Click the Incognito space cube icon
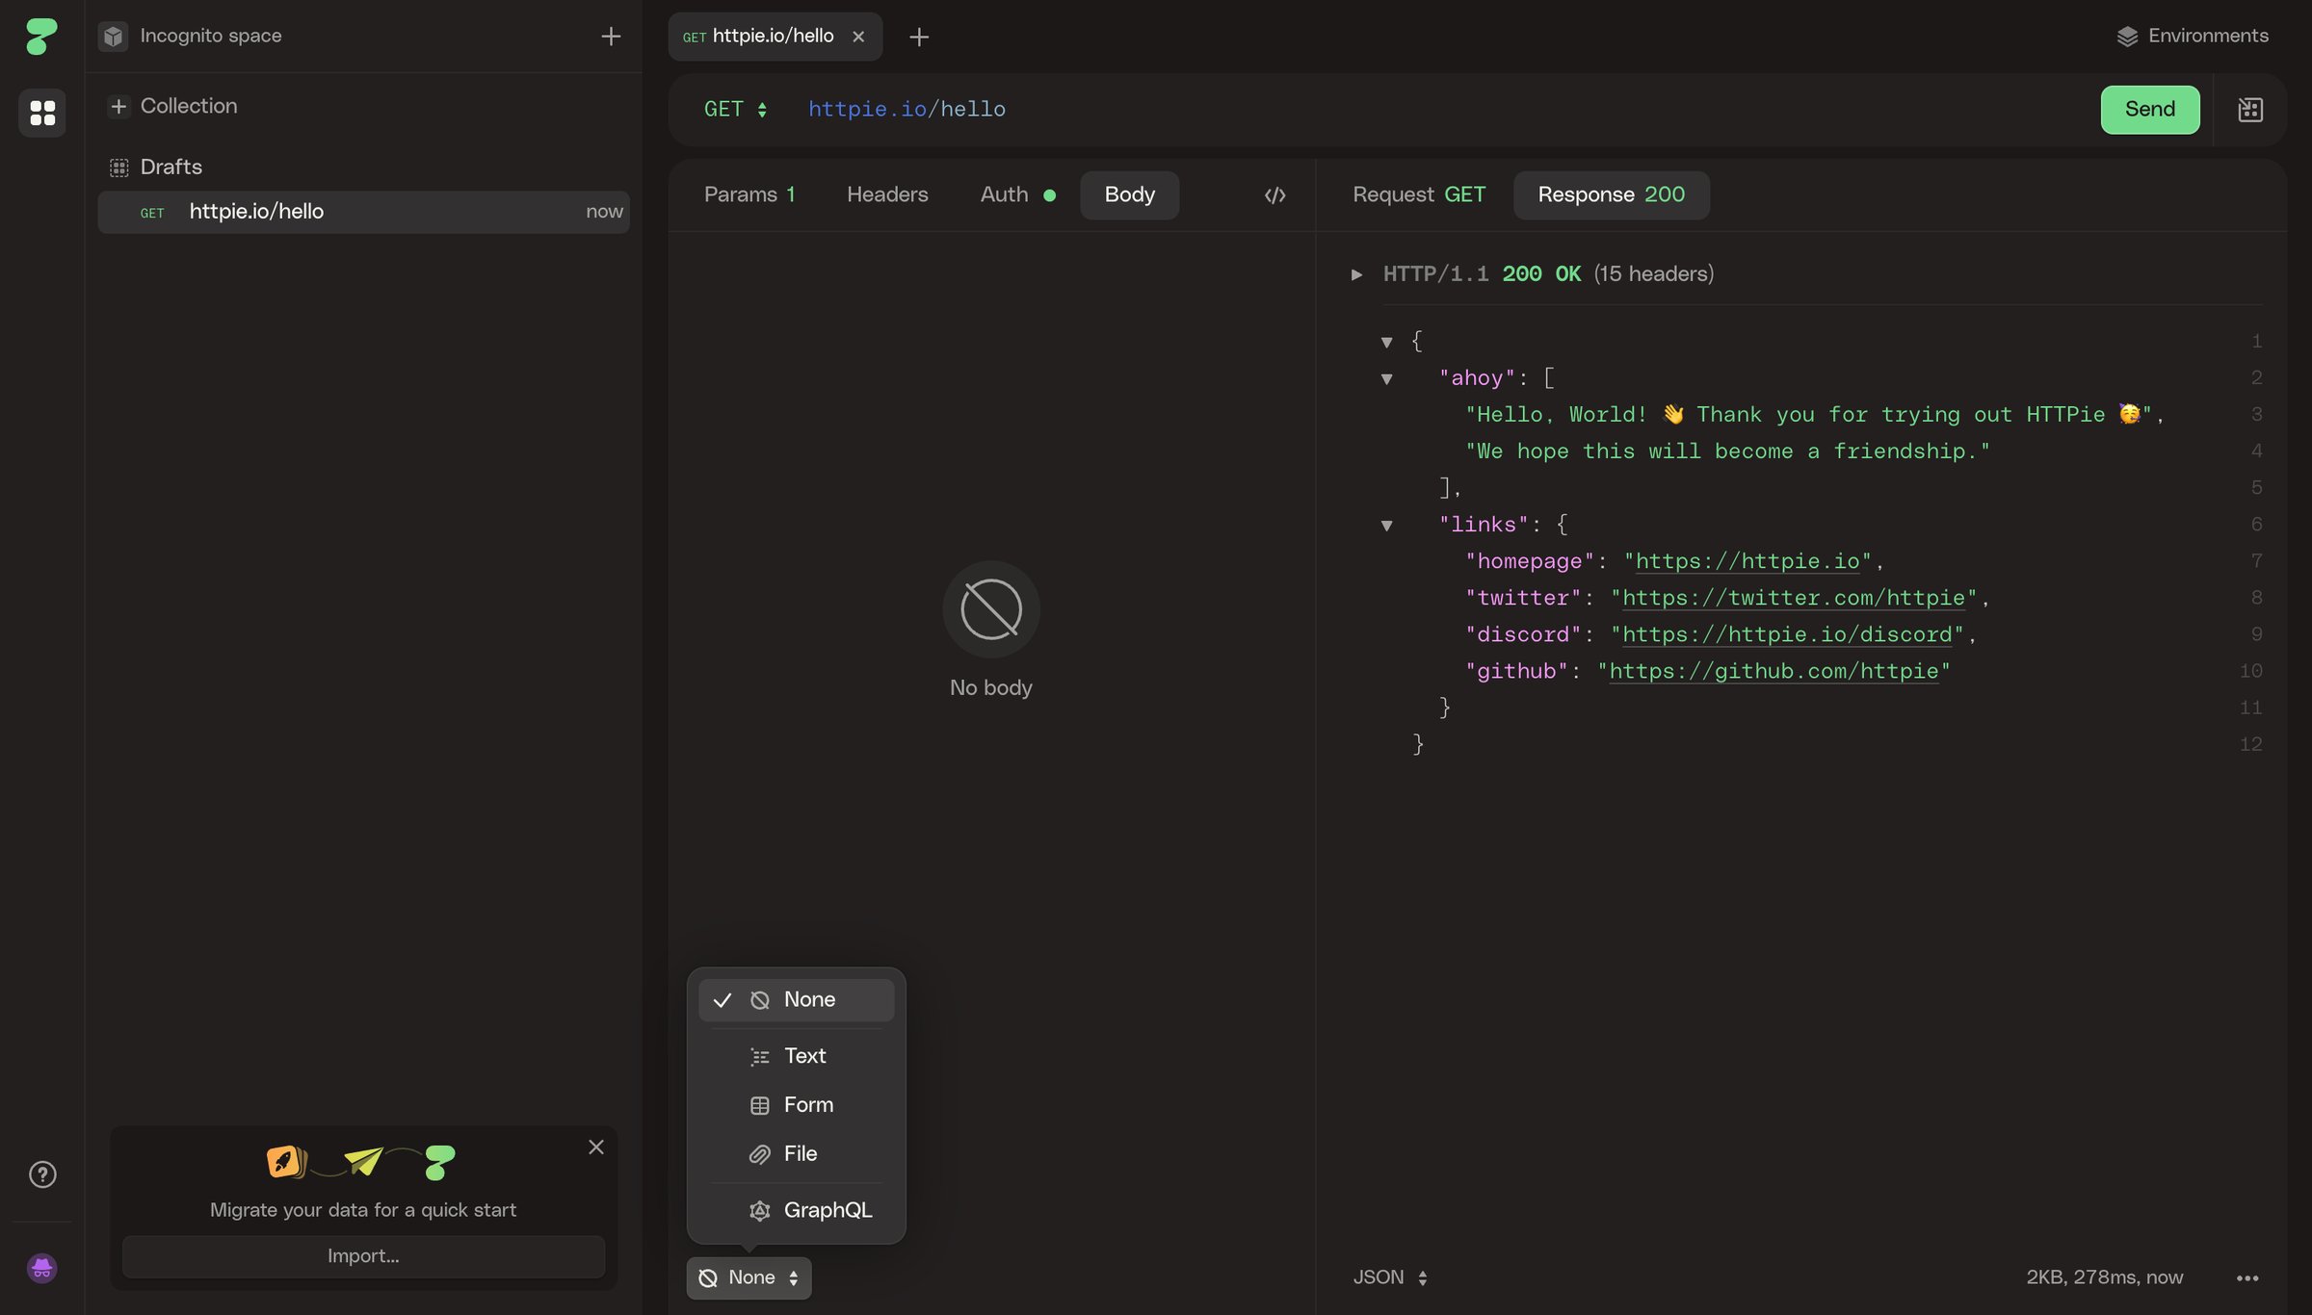The image size is (2312, 1315). [x=114, y=37]
